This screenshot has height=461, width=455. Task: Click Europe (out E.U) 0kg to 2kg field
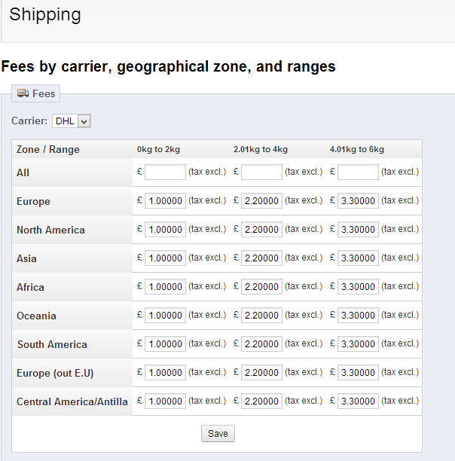[165, 373]
